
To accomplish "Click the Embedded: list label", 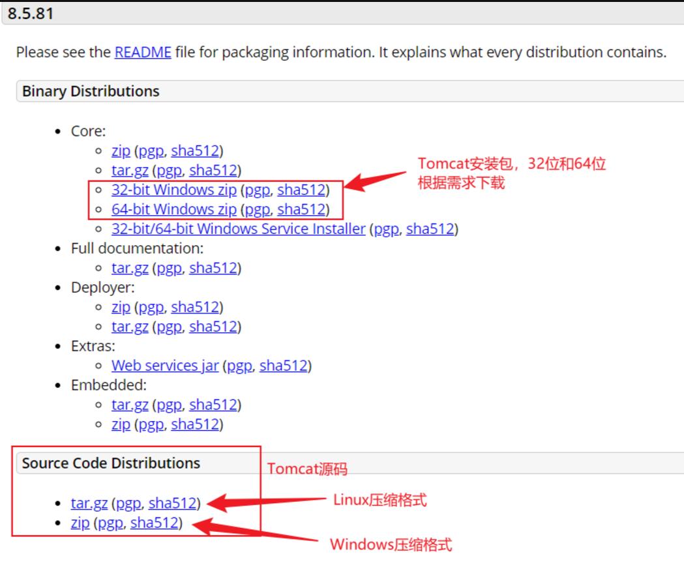I will [x=109, y=386].
